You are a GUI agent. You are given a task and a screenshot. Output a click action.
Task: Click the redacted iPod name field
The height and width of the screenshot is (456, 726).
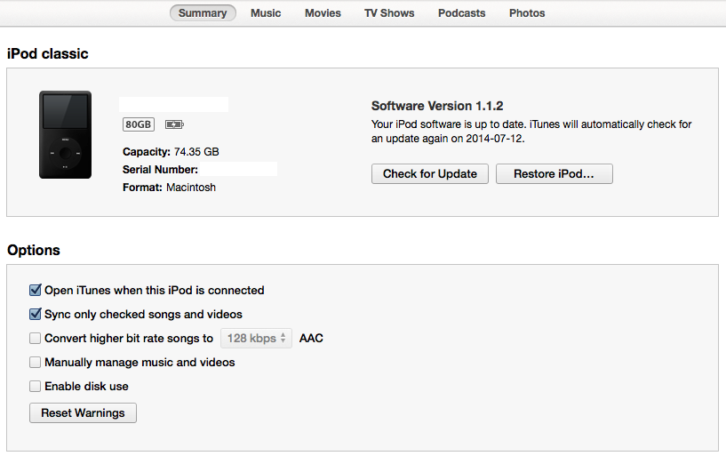173,104
